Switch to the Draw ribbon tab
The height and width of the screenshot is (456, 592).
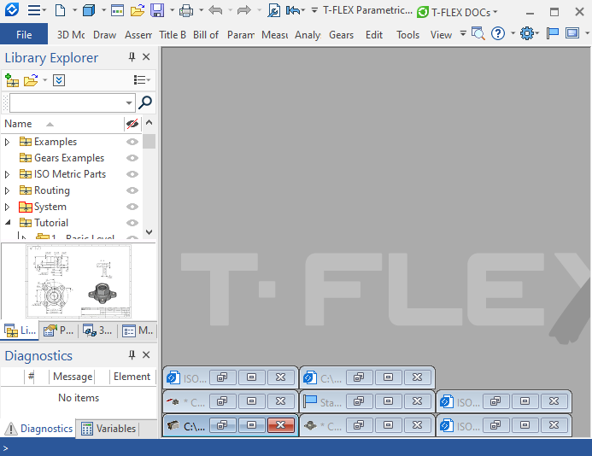tap(104, 35)
